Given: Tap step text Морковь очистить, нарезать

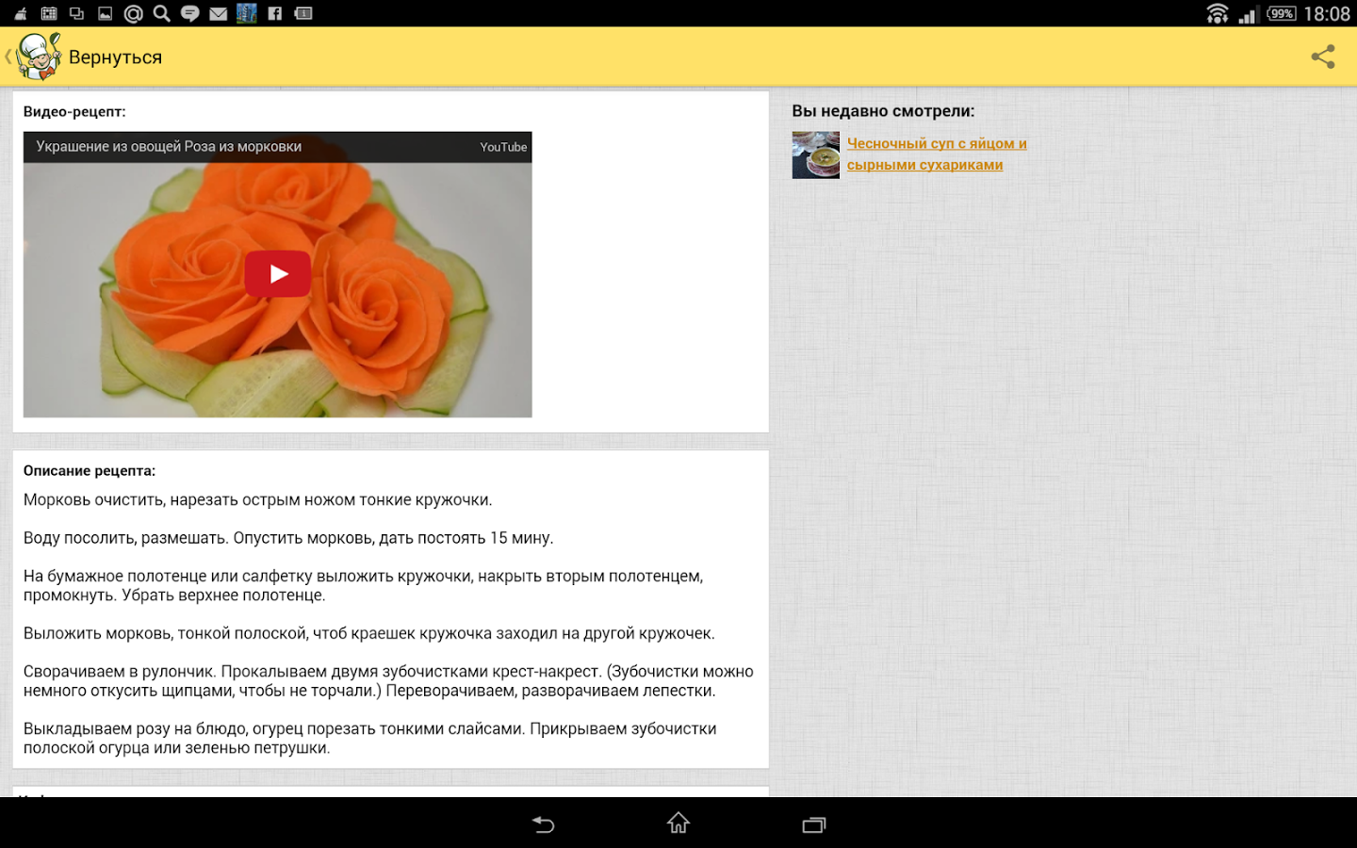Looking at the screenshot, I should click(x=258, y=500).
